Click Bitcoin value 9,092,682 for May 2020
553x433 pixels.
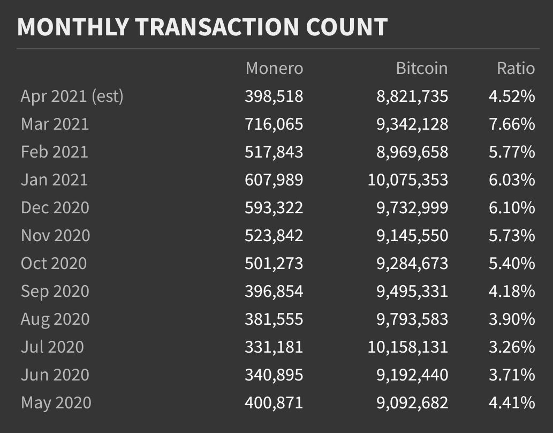point(412,403)
